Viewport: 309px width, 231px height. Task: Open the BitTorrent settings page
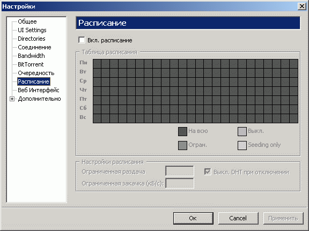coord(31,64)
